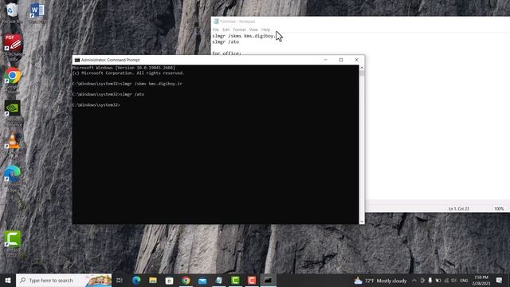510x287 pixels.
Task: Click the 'slmgr /ato' line in Notepad
Action: pyautogui.click(x=226, y=42)
